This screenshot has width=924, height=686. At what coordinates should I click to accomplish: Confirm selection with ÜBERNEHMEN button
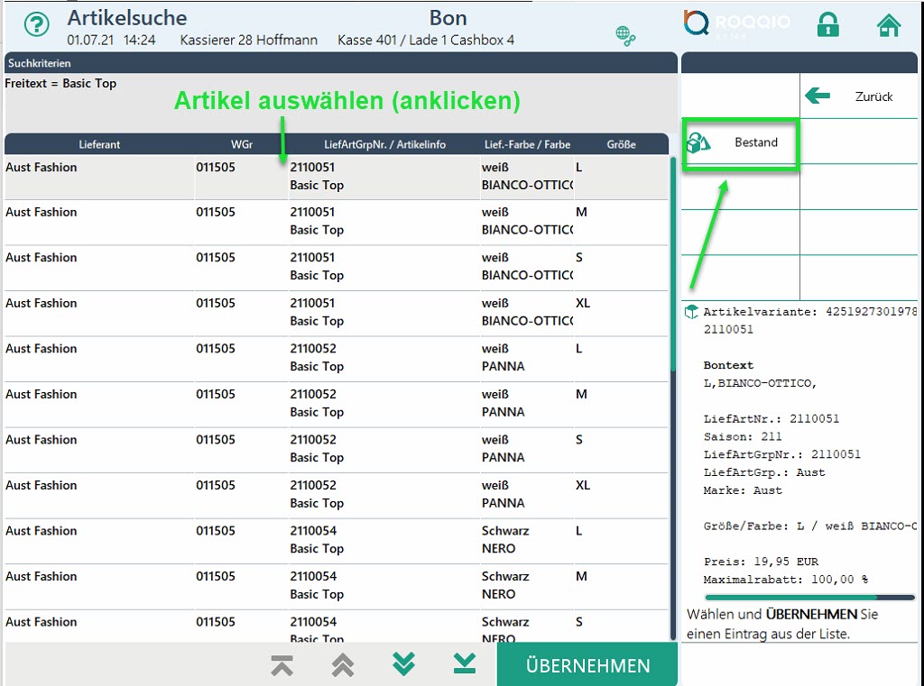click(x=587, y=665)
